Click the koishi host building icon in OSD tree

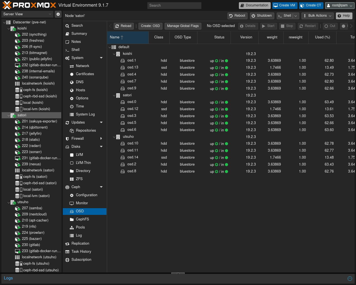click(x=118, y=54)
